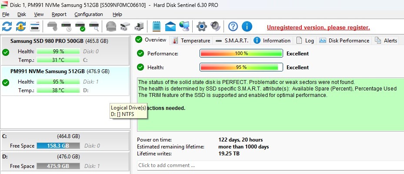Click the "Disk: 0" label beside 99 % health
This screenshot has width=404, height=174.
(x=91, y=52)
